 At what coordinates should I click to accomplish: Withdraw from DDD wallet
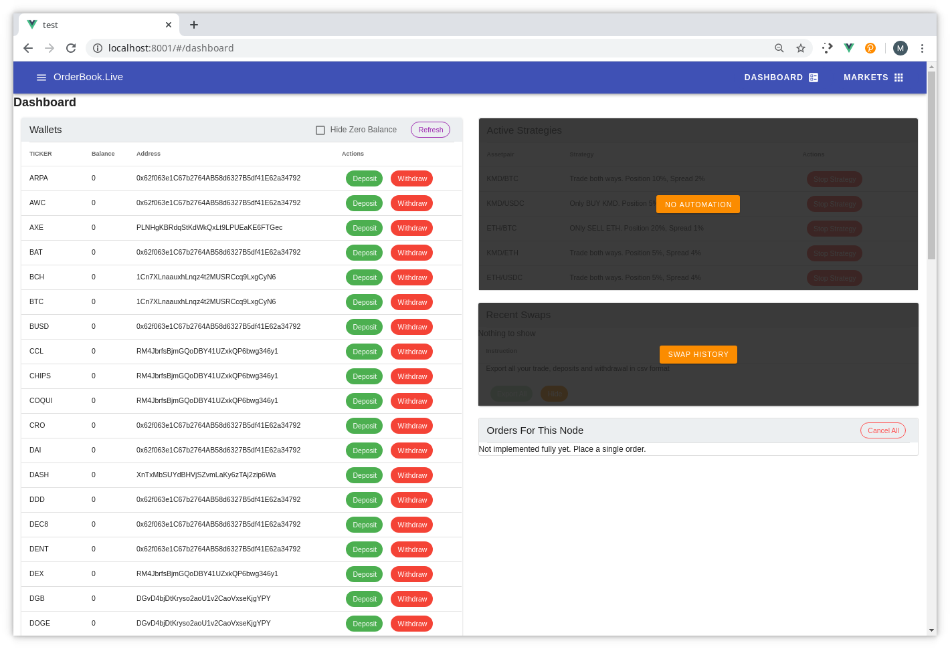[412, 500]
